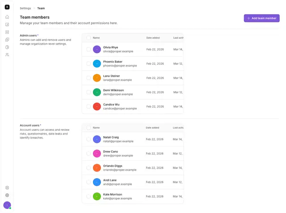Click andi@proper.example email
Screen dimensions: 286x213
pos(118,184)
